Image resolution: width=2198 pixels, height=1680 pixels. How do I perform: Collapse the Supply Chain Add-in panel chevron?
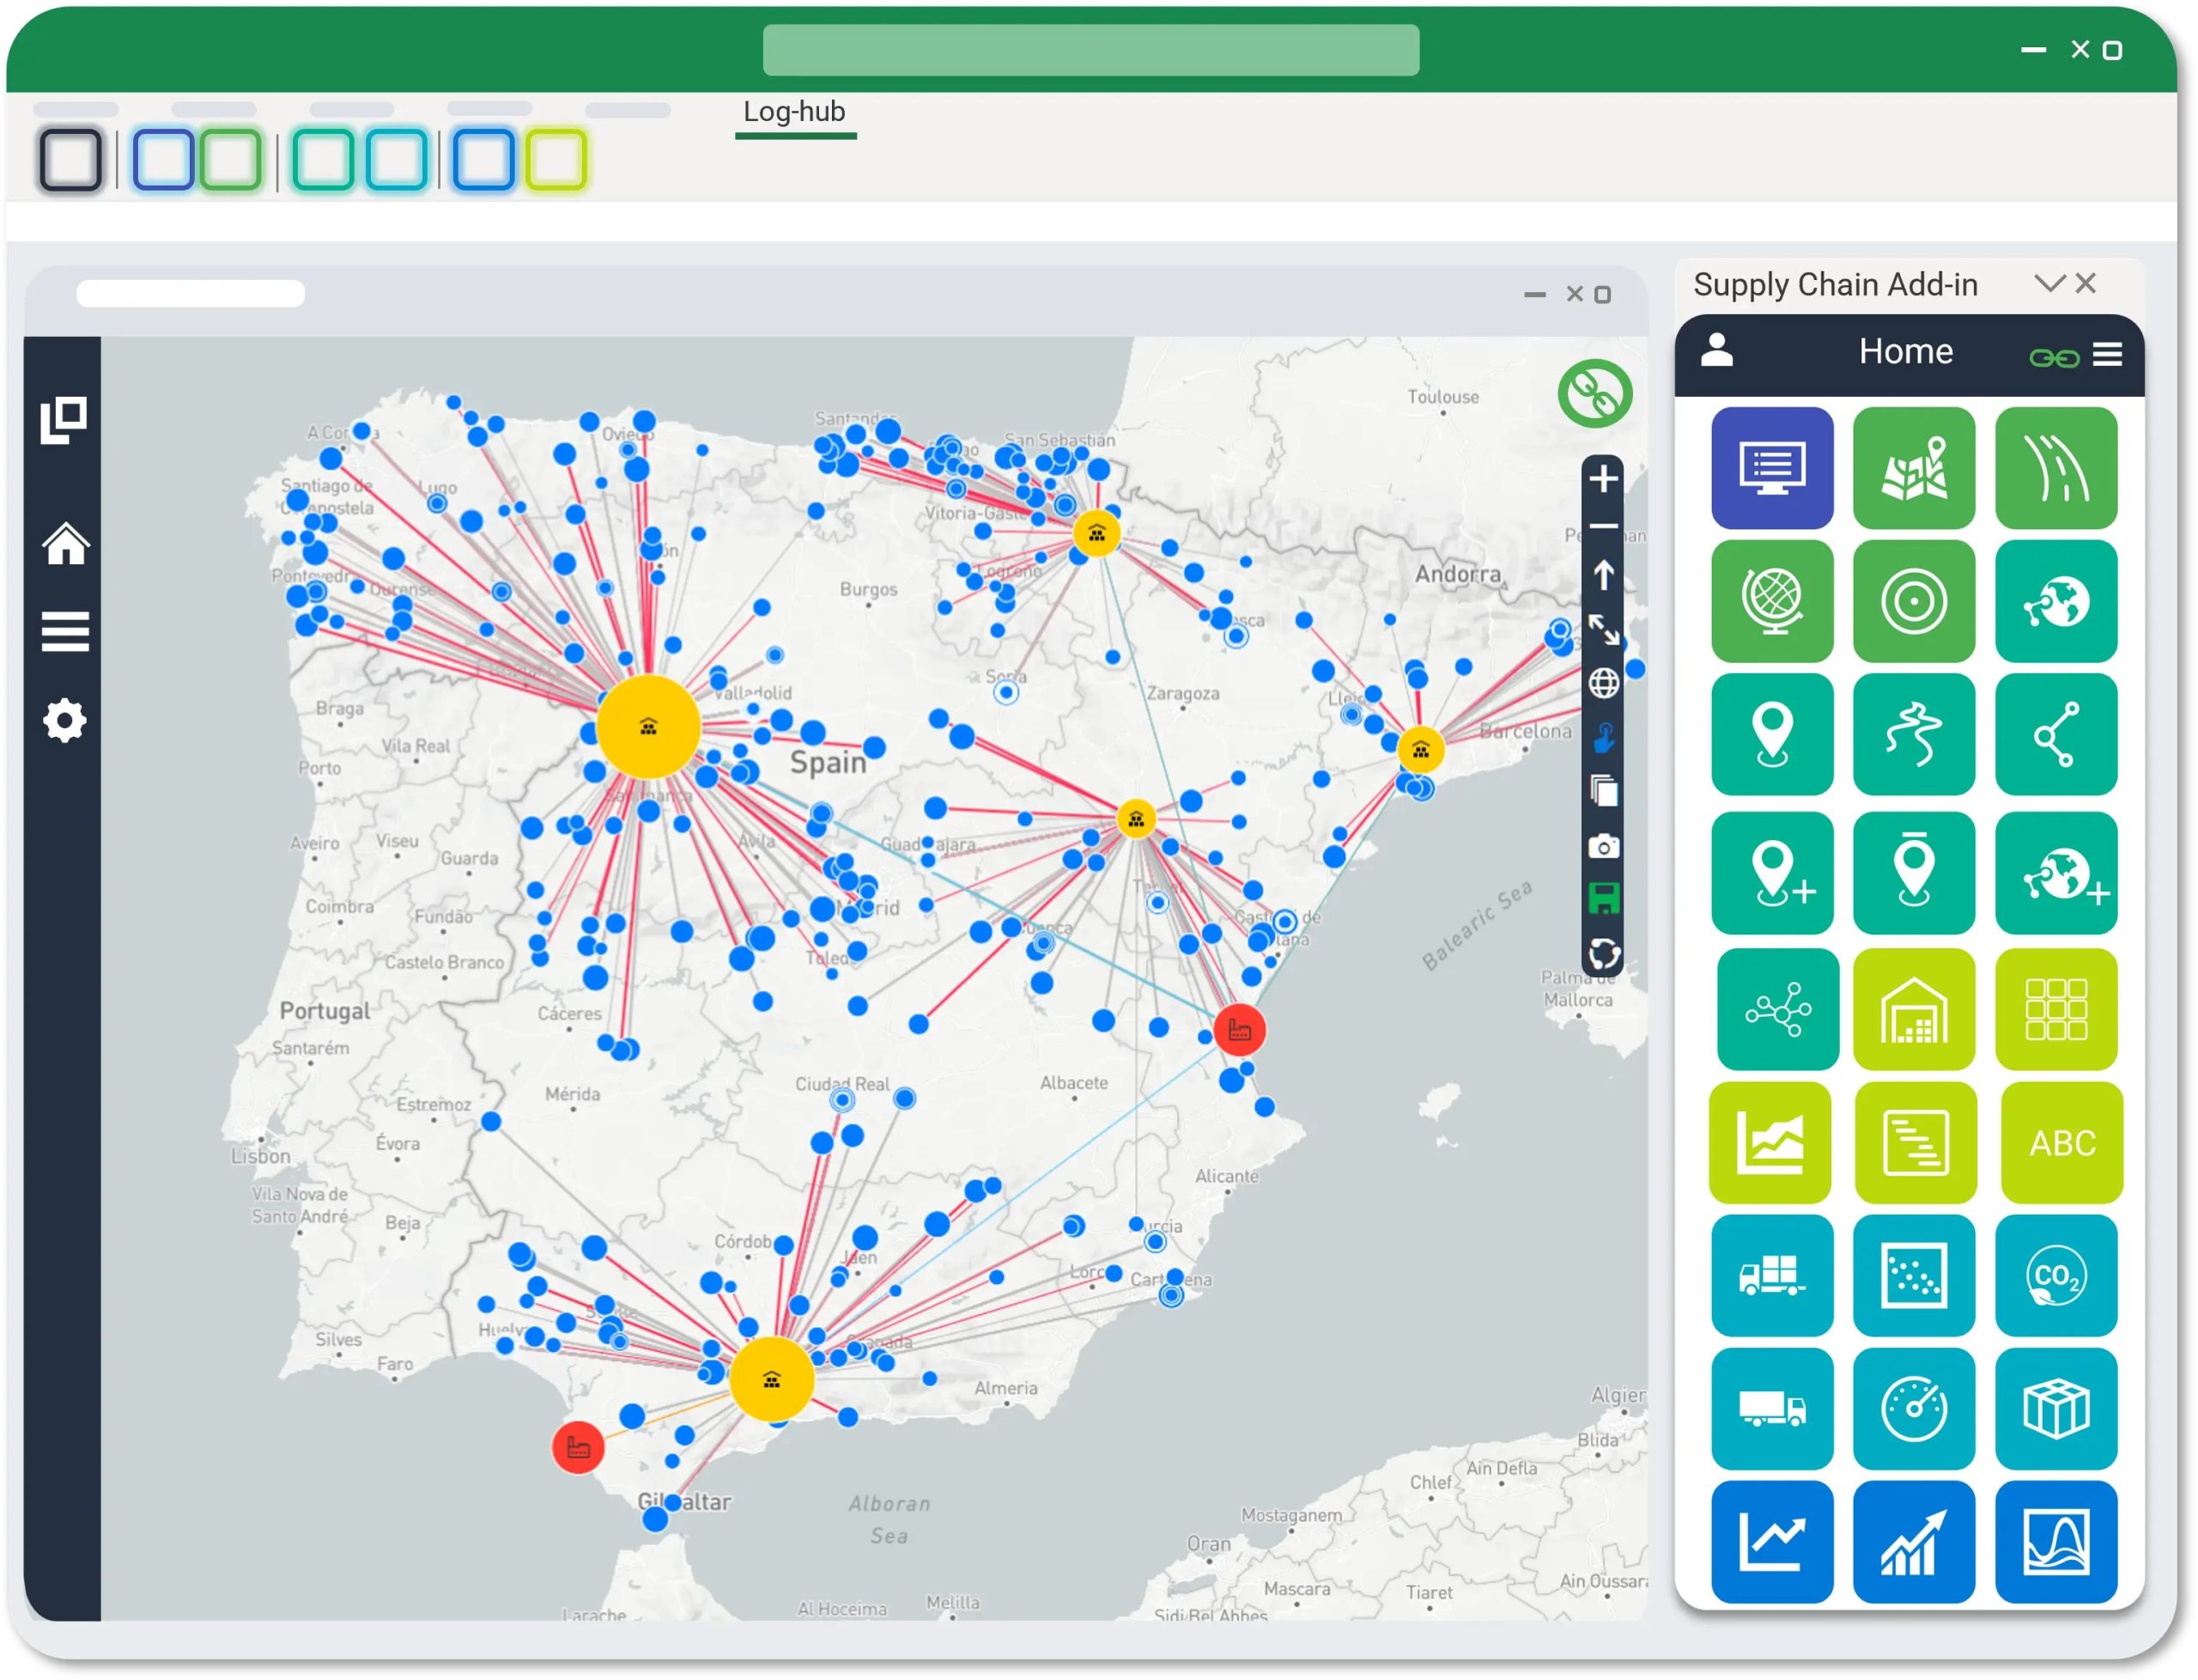pos(2049,284)
